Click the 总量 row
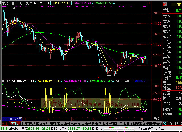182x132 pixels. (172, 83)
